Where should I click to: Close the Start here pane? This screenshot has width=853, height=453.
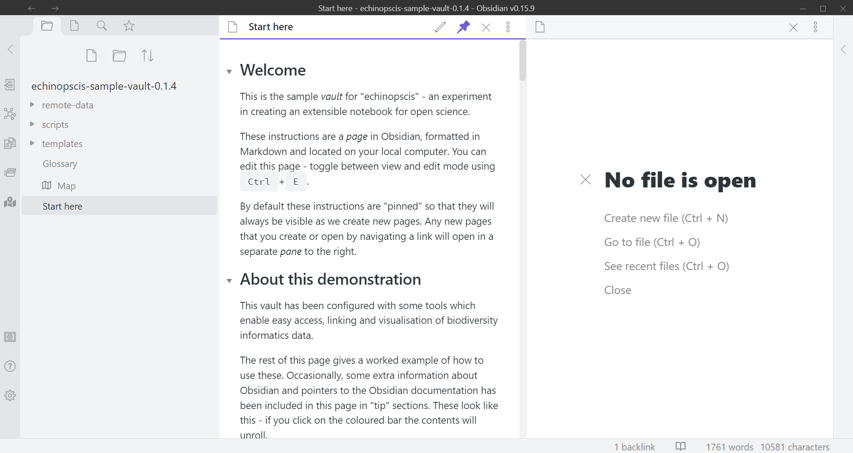(x=486, y=27)
